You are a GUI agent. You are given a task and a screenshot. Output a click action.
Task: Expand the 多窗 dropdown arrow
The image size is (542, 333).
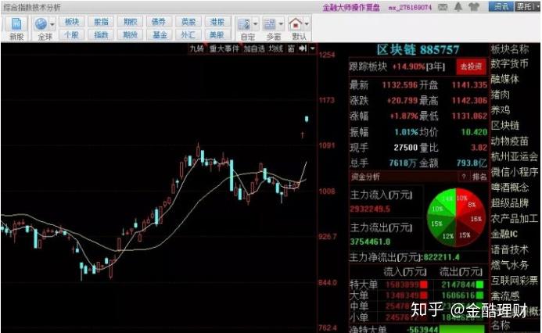point(281,24)
